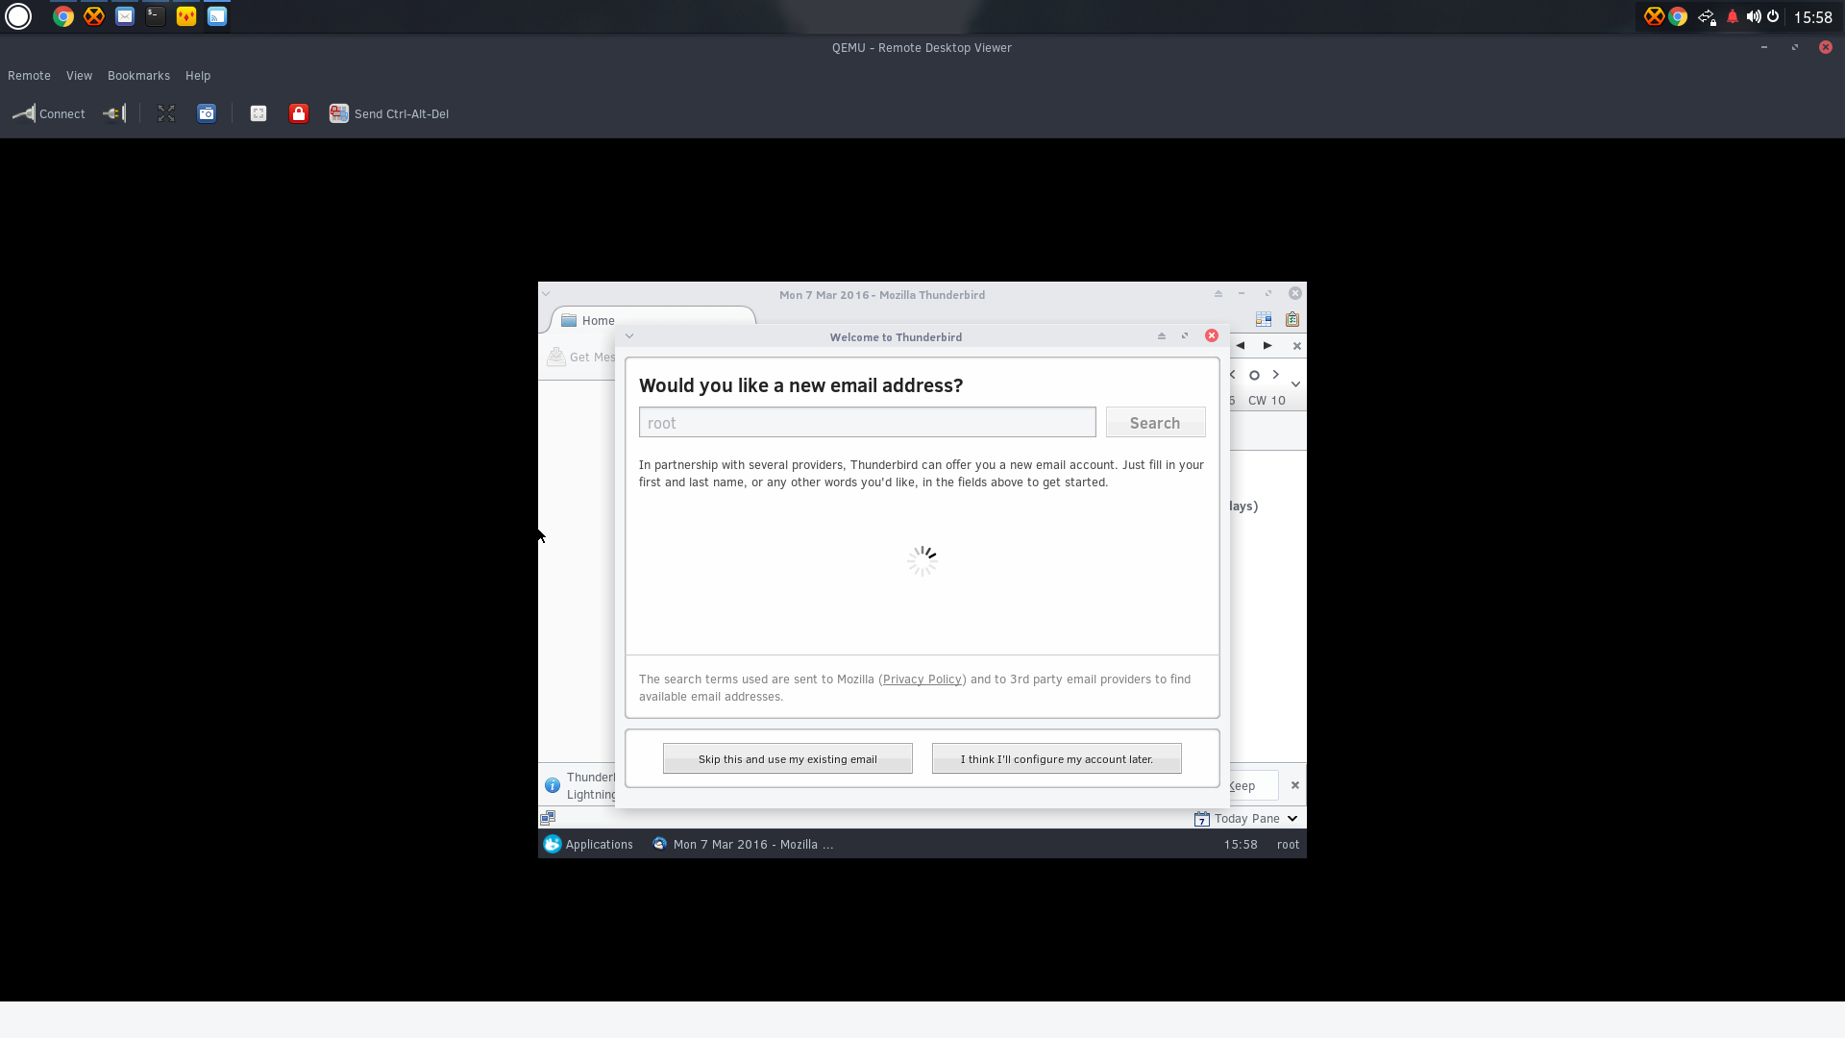
Task: Open the Privacy Policy link
Action: (x=922, y=680)
